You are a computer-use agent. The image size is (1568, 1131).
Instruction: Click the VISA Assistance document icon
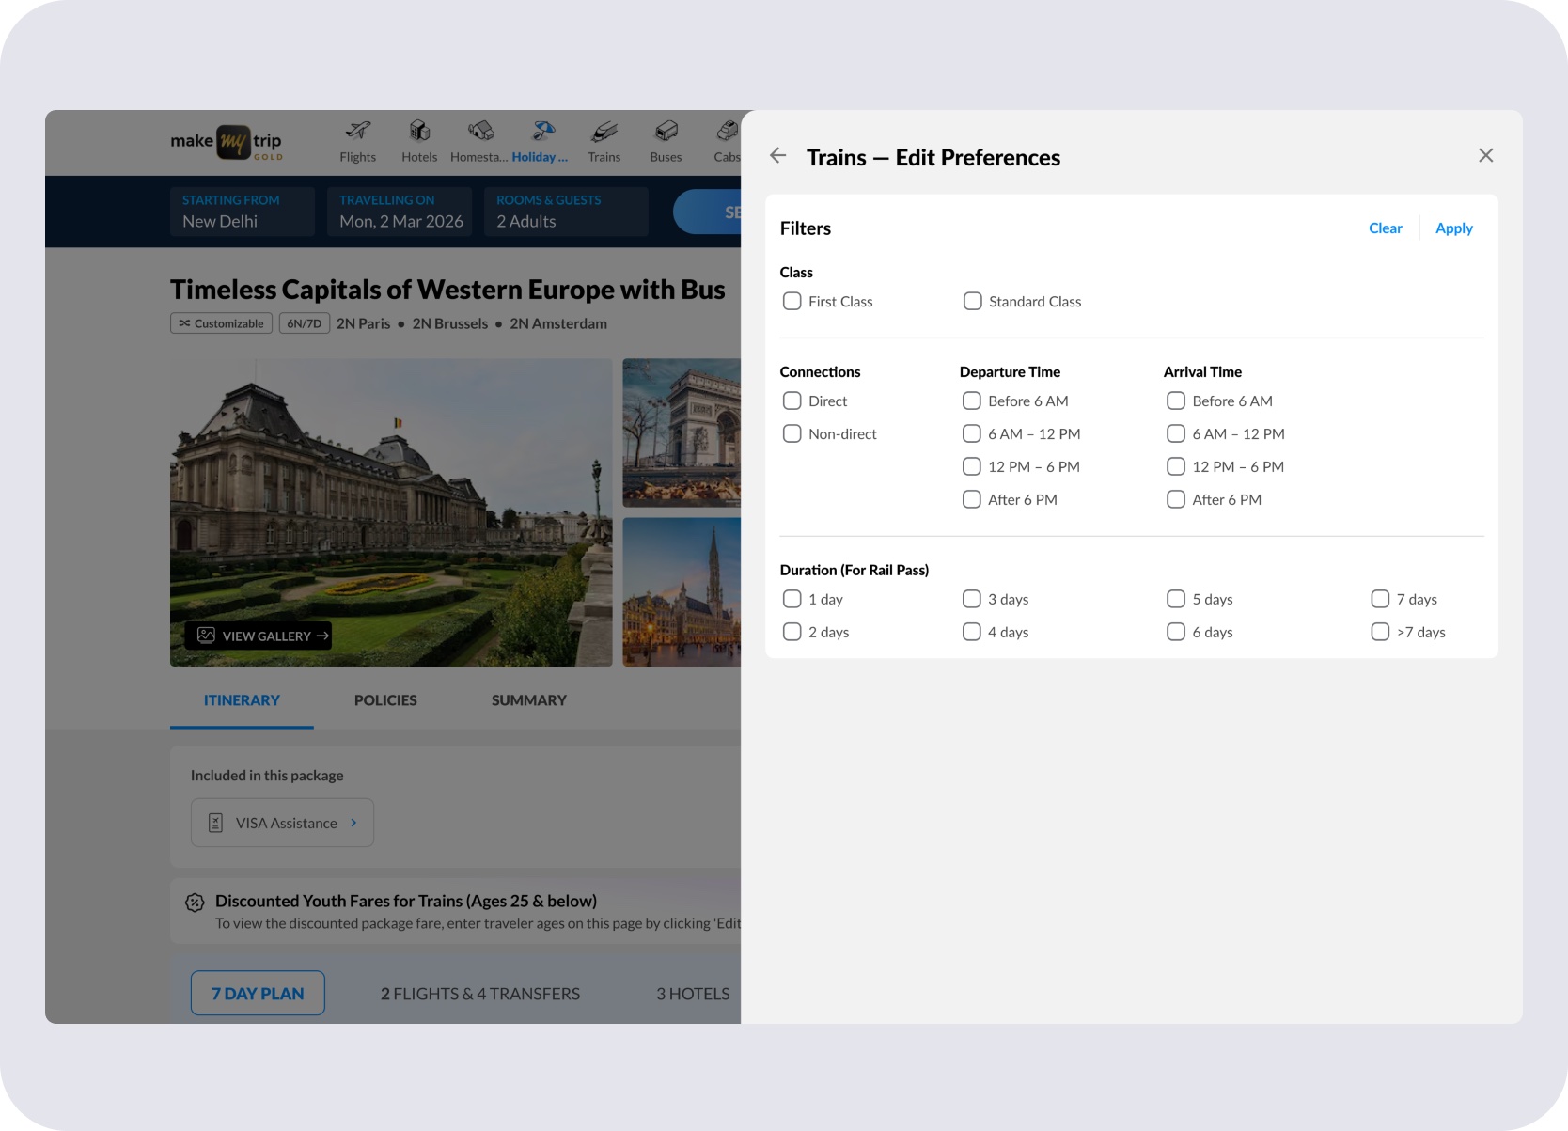[x=215, y=823]
